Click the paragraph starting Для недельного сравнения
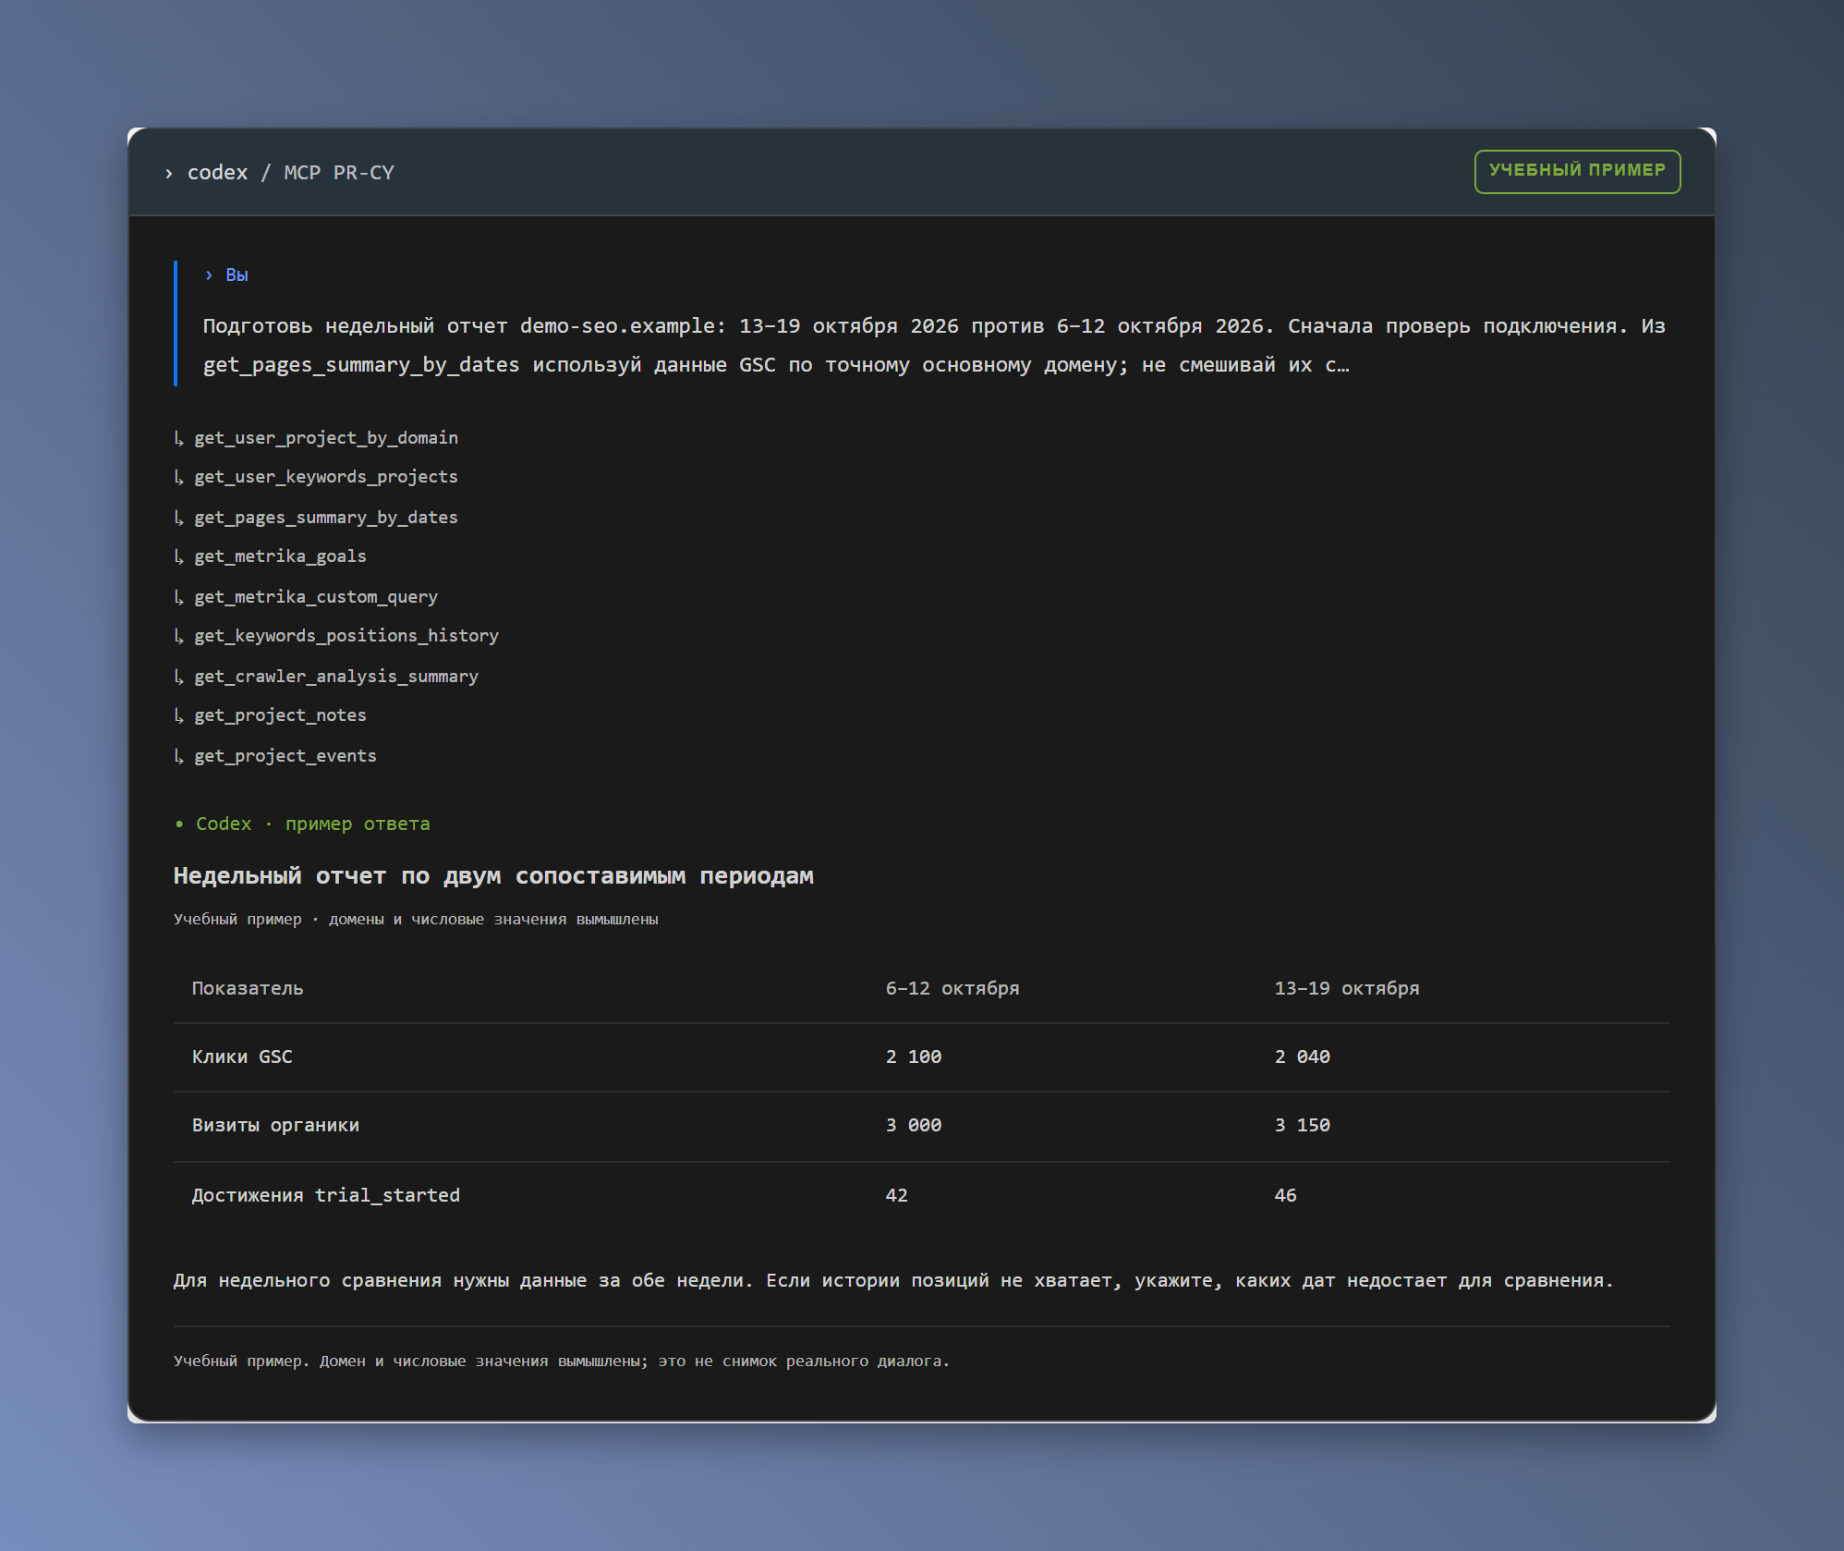Screen dimensions: 1844x1551 pos(892,1280)
